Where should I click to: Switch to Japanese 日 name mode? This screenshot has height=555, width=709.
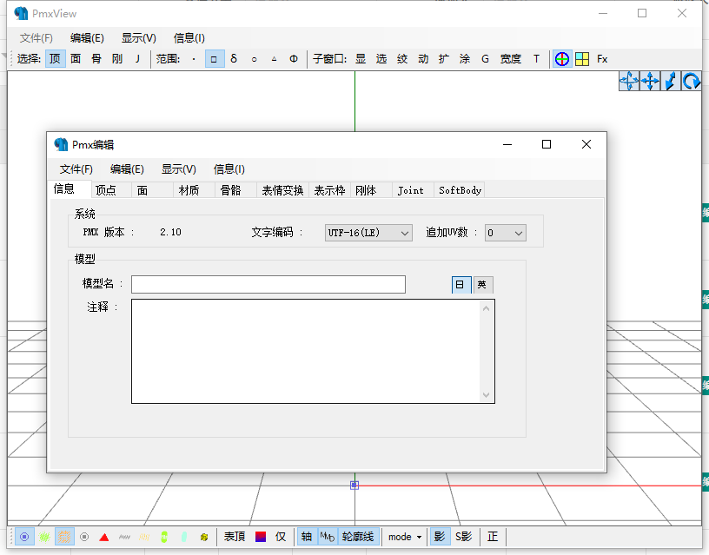click(x=461, y=285)
